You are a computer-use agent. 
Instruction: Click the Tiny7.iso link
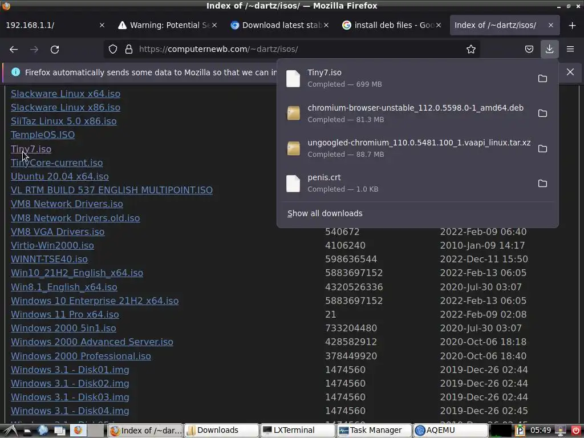(x=31, y=149)
